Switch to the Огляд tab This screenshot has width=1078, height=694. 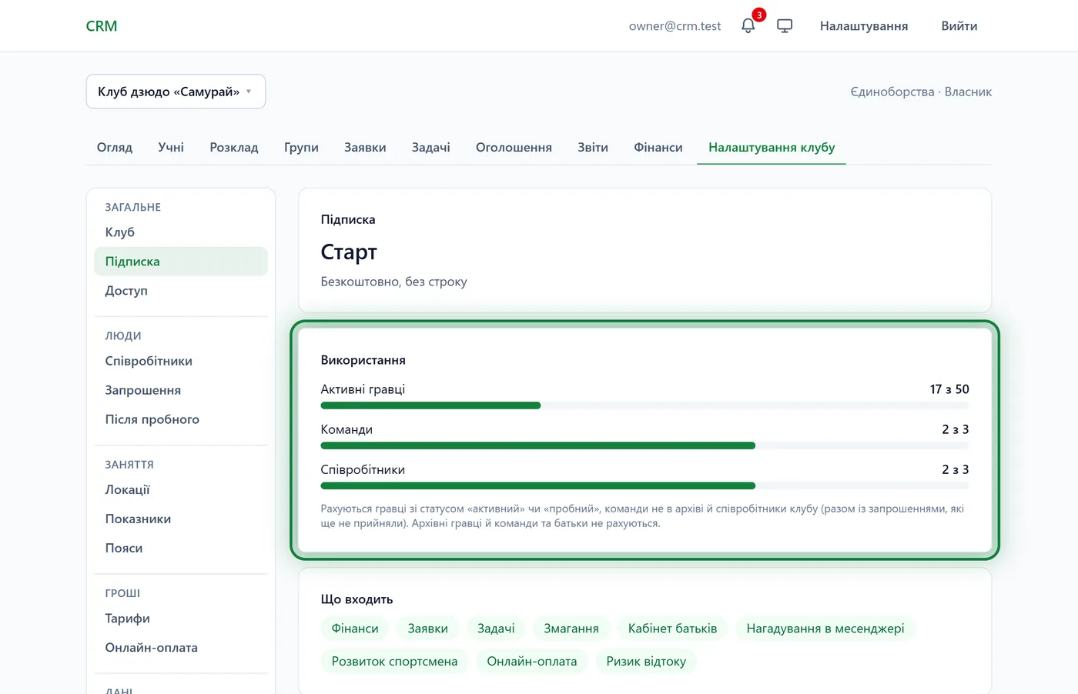[x=115, y=147]
